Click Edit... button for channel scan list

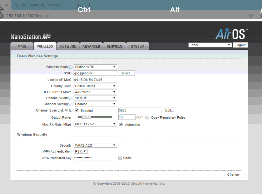[169, 110]
